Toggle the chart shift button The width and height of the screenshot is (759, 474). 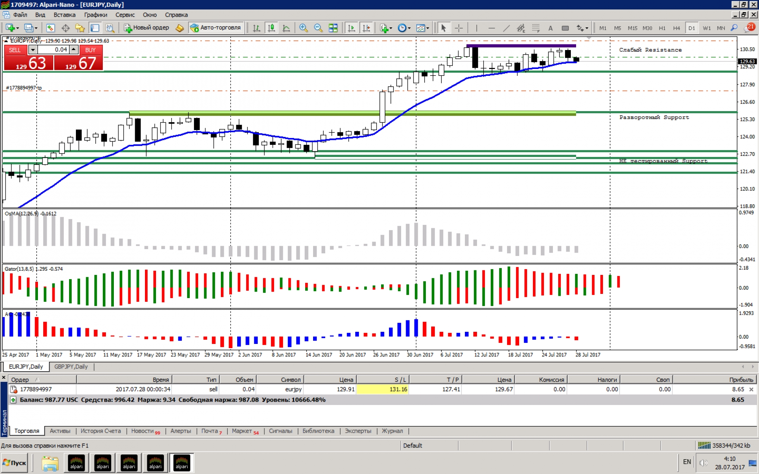366,28
